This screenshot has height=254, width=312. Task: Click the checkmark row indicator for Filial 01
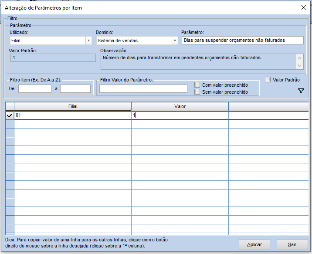[x=10, y=115]
